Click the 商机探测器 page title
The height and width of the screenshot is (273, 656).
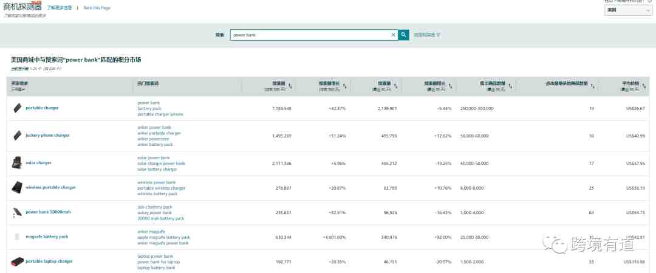pyautogui.click(x=22, y=7)
